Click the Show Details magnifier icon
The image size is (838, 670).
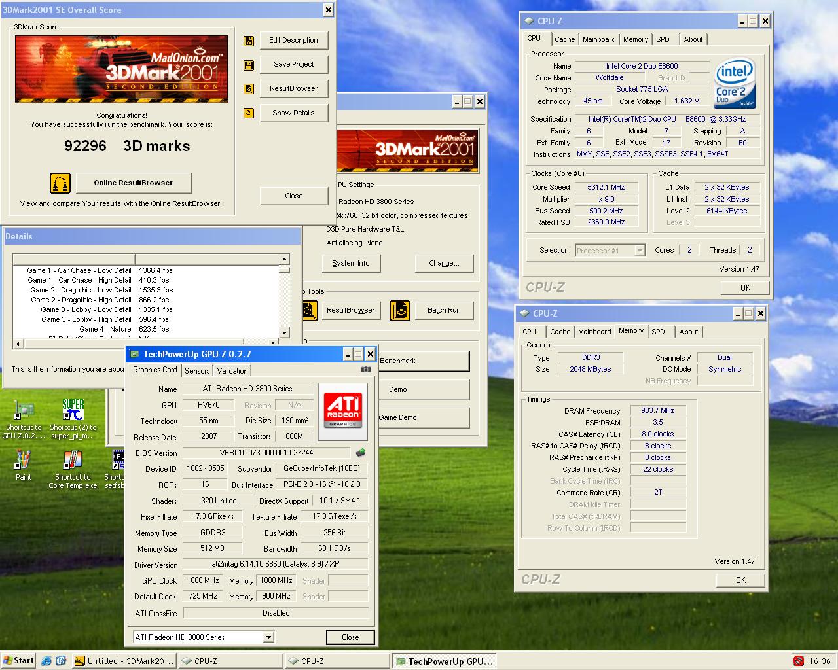249,113
